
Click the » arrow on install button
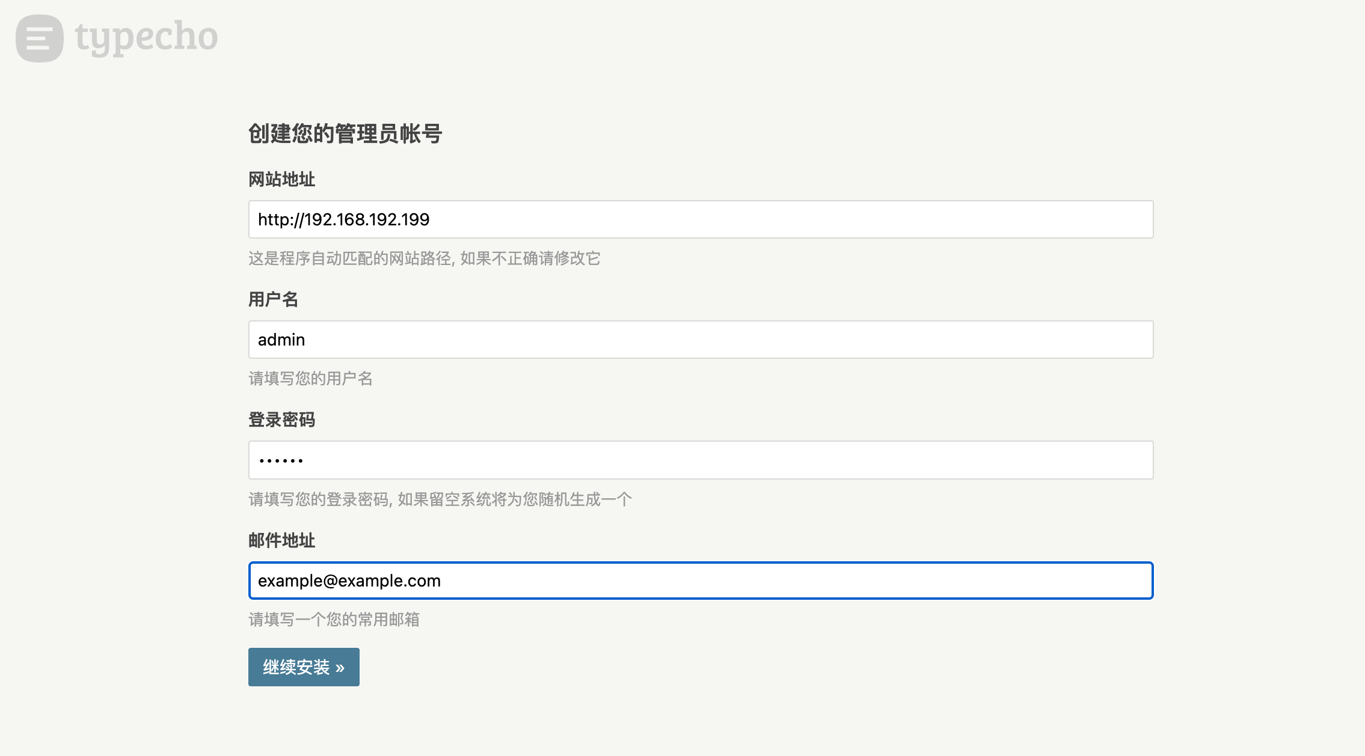pos(340,668)
